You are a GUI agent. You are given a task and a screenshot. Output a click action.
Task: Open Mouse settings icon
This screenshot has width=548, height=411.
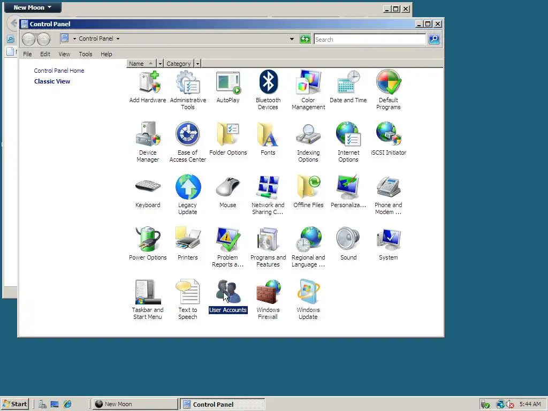(x=228, y=192)
